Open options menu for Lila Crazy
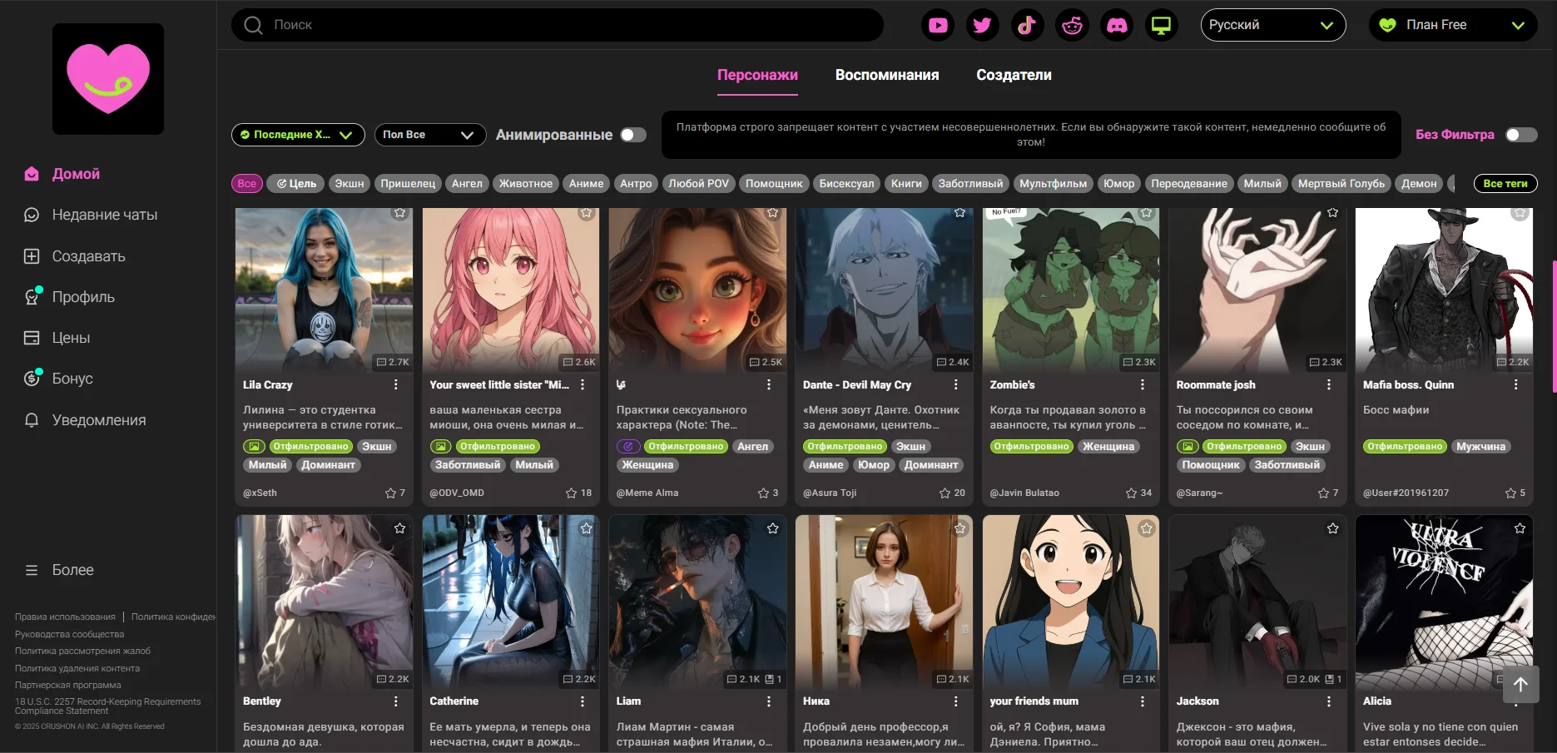1557x753 pixels. click(396, 384)
